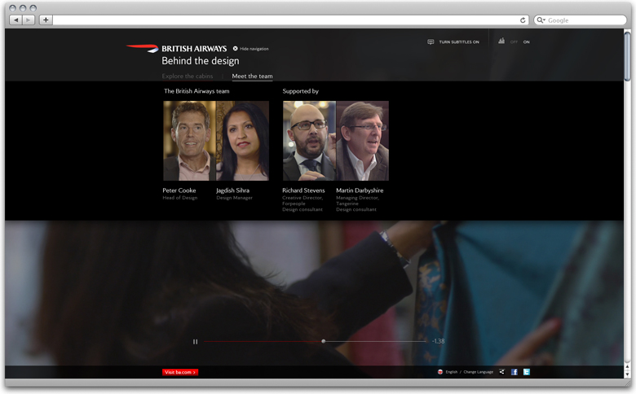Click the Hide navigation label

[254, 49]
